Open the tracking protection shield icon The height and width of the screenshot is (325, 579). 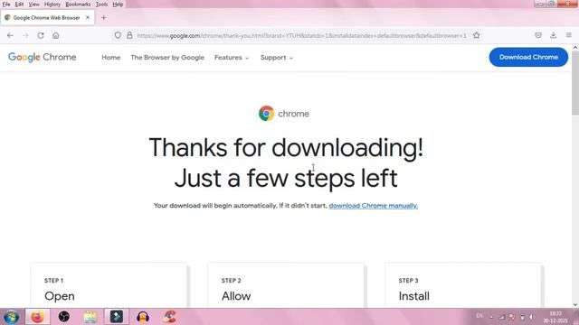(x=118, y=35)
